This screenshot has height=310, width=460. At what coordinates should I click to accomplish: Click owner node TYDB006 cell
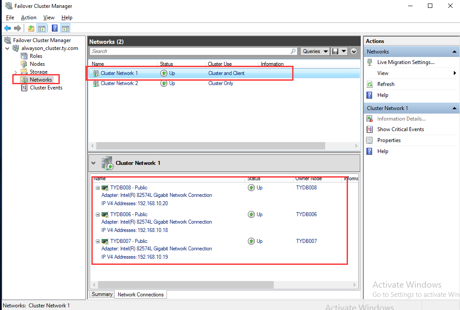tap(306, 214)
